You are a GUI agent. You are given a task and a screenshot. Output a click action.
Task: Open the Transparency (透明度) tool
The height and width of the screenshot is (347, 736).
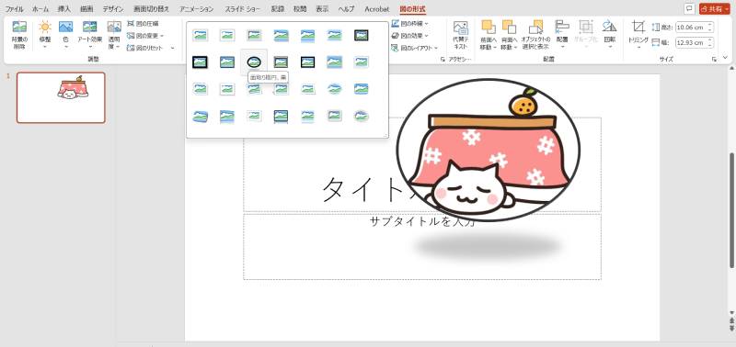click(x=114, y=36)
